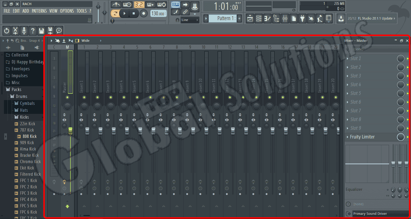Open the Browser panel icon
411x219 pixels.
click(276, 18)
